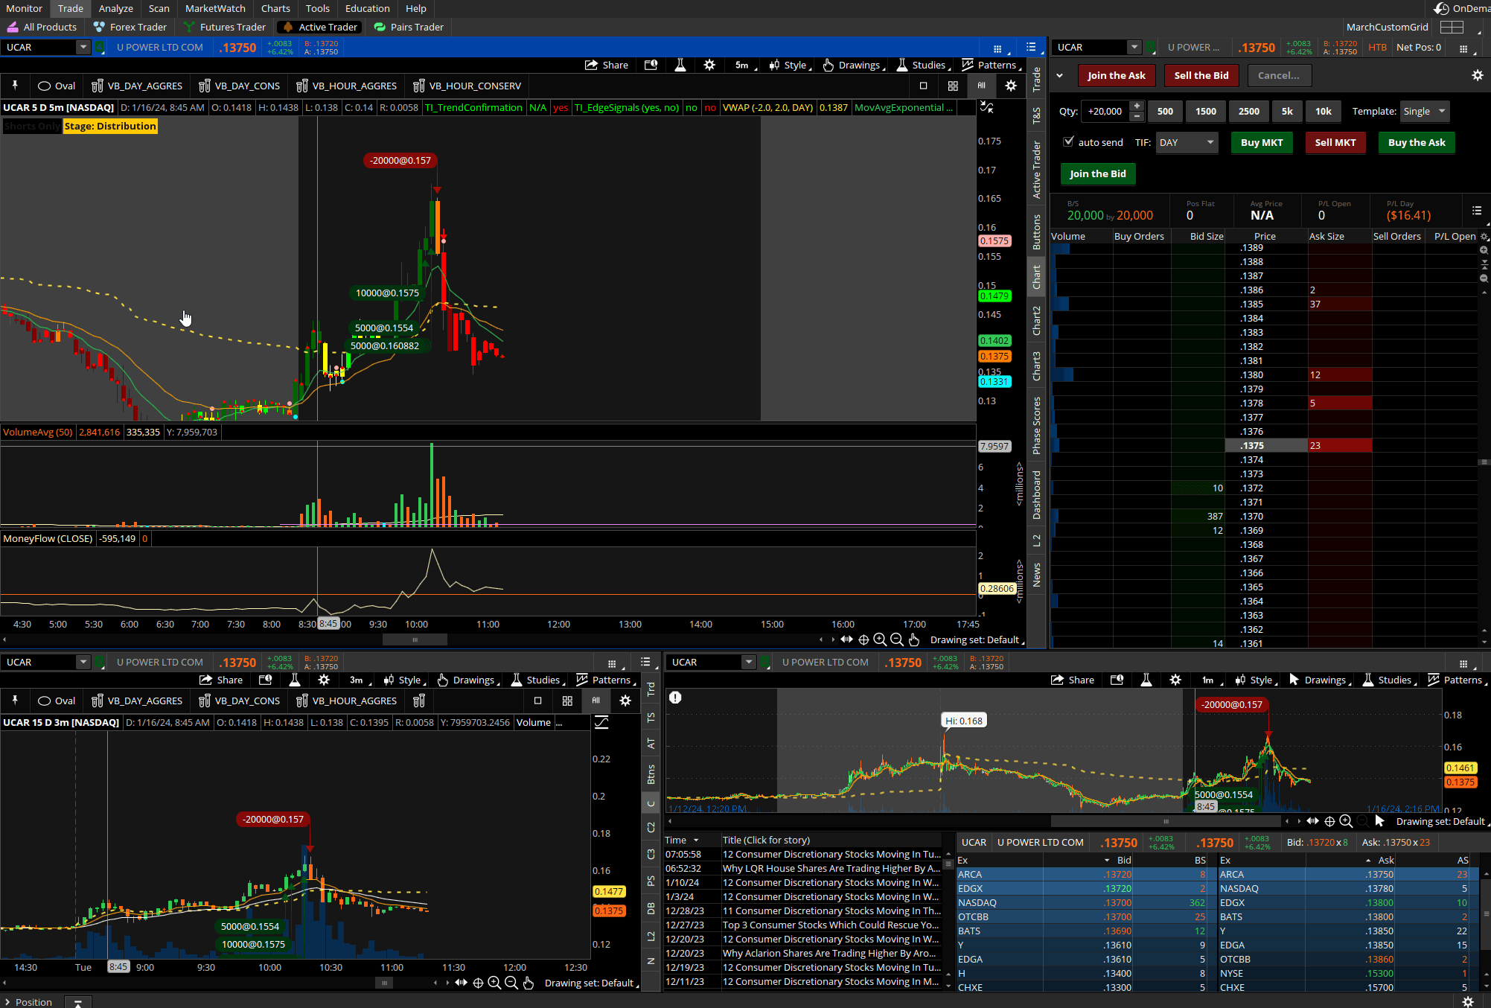Click the crosshair icon below main chart
The image size is (1491, 1008).
[x=863, y=639]
